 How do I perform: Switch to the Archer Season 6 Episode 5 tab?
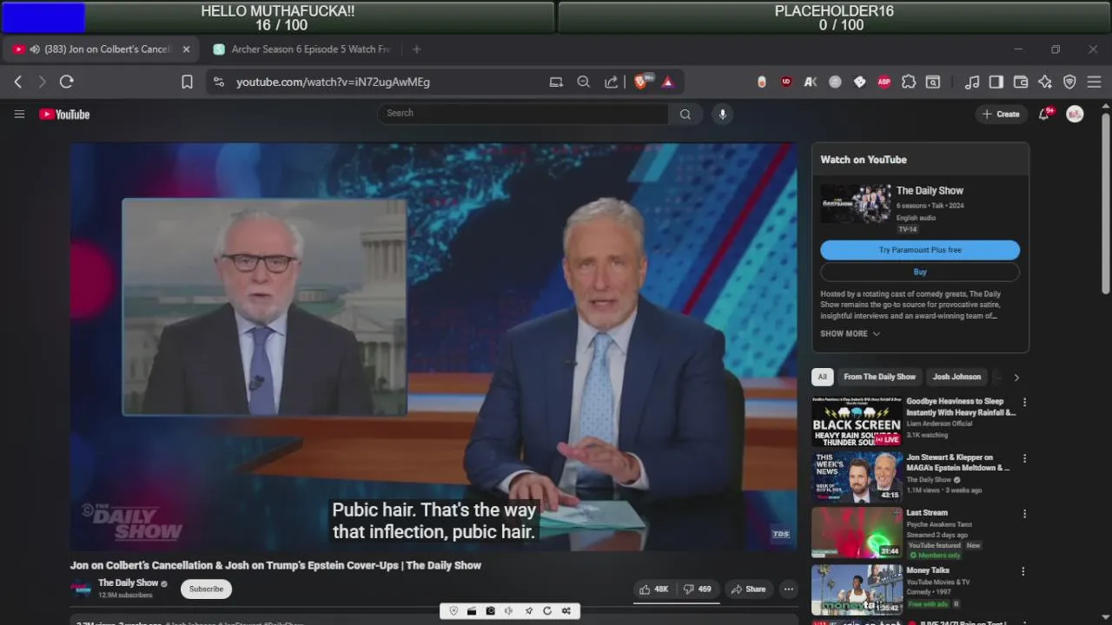pyautogui.click(x=303, y=49)
